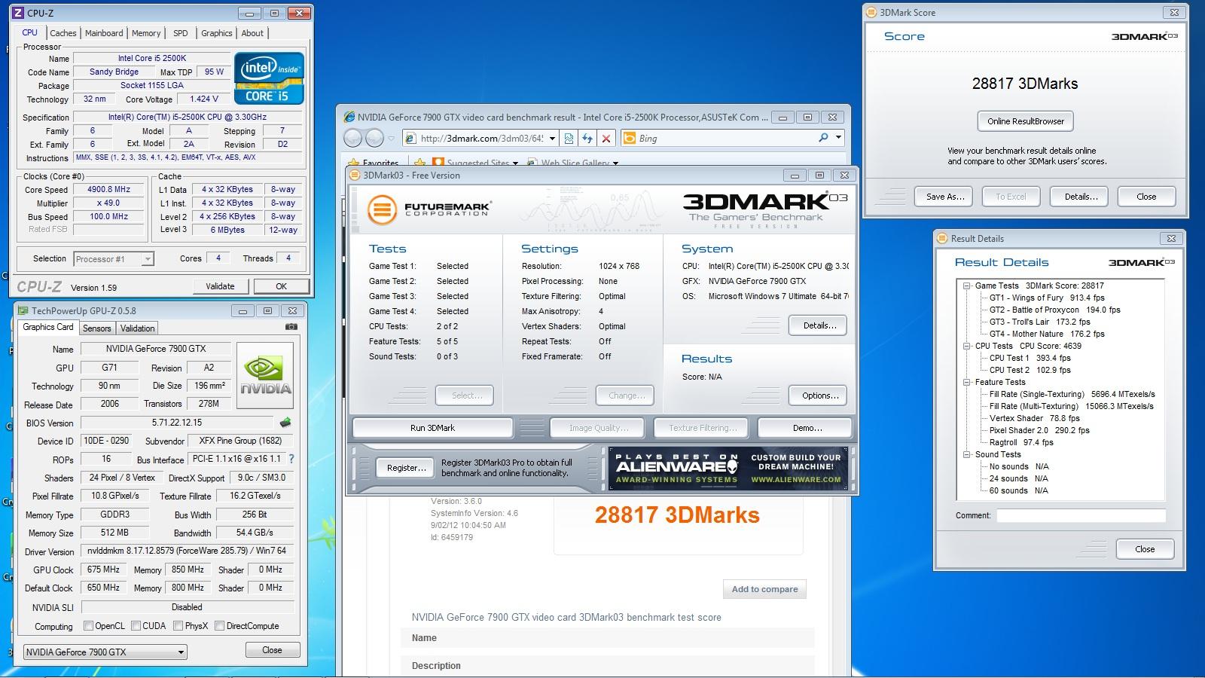
Task: Click Add to compare button on the web page
Action: [764, 589]
